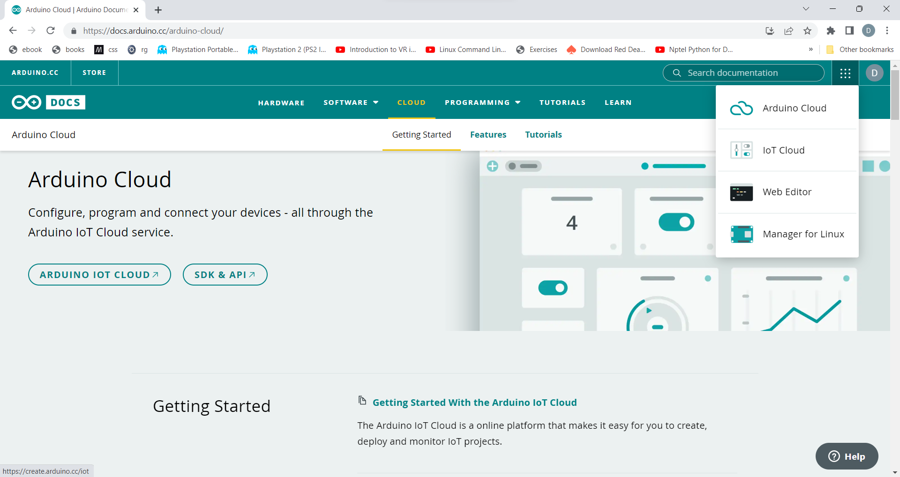The image size is (900, 477).
Task: Launch Web Editor from apps menu
Action: coord(787,192)
